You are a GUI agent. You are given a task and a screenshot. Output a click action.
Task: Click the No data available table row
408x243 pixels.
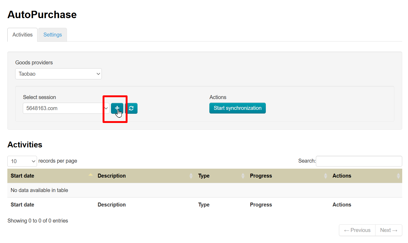point(39,190)
